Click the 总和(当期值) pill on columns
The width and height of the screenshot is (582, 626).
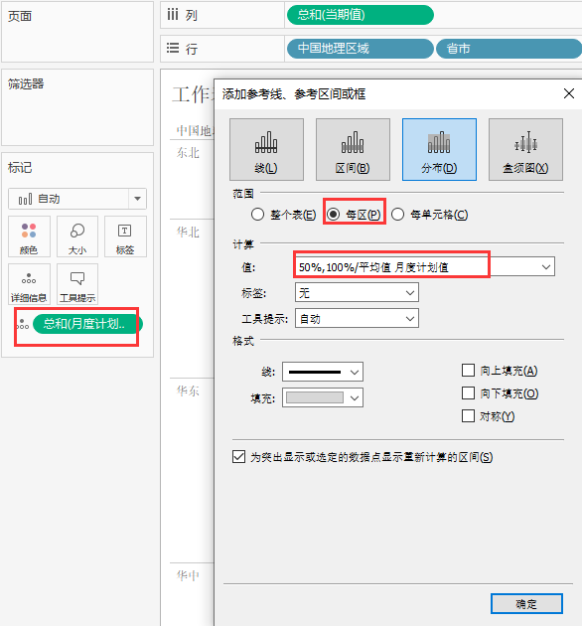tap(361, 15)
